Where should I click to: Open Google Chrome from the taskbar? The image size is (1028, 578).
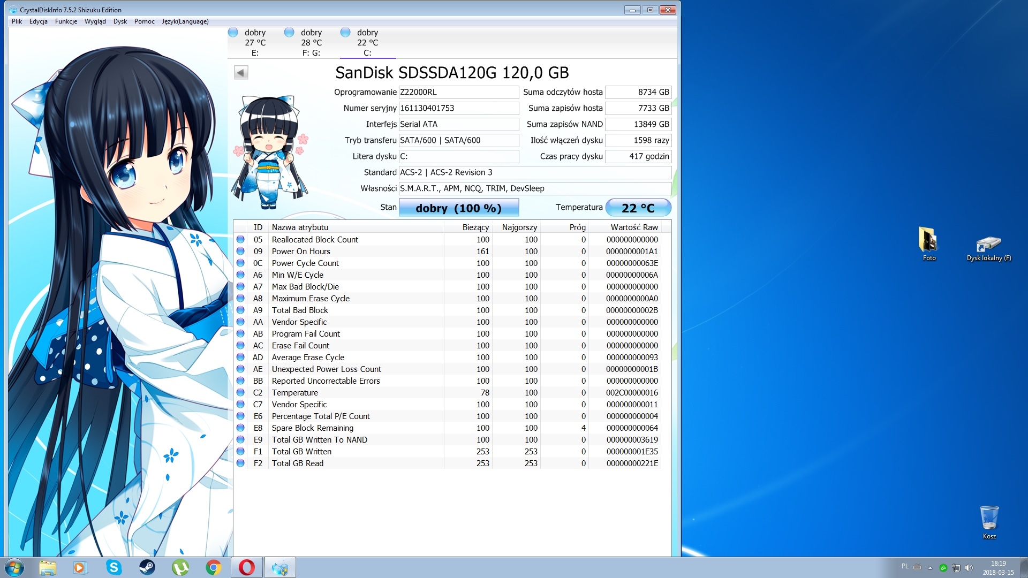point(213,567)
